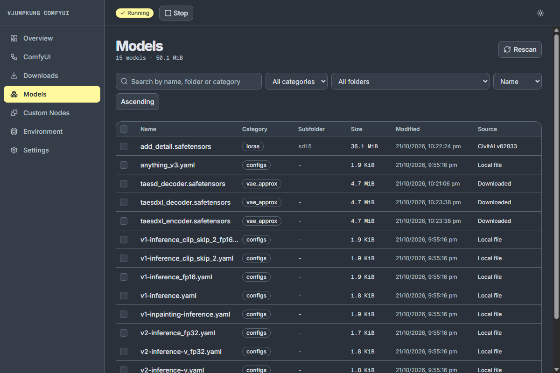Click the taesdxl_decoder.safetensors file name
Image resolution: width=560 pixels, height=373 pixels.
tap(185, 202)
